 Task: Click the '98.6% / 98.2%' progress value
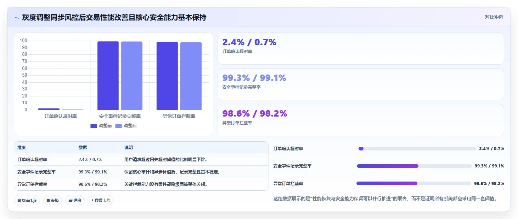[489, 184]
